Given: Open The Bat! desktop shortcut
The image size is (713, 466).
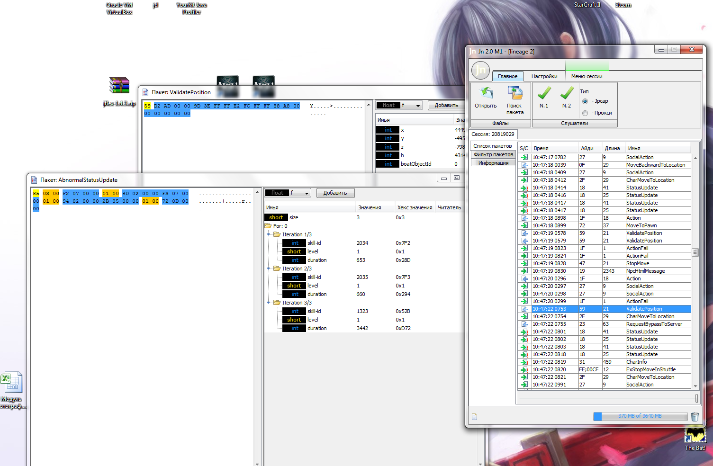Looking at the screenshot, I should pyautogui.click(x=695, y=439).
